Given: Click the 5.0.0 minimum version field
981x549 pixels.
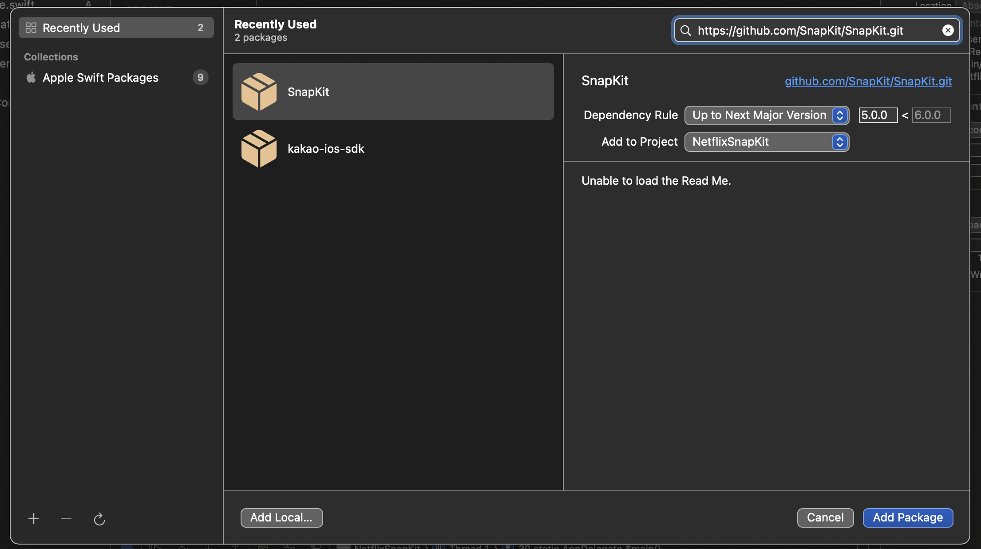Looking at the screenshot, I should click(x=878, y=115).
